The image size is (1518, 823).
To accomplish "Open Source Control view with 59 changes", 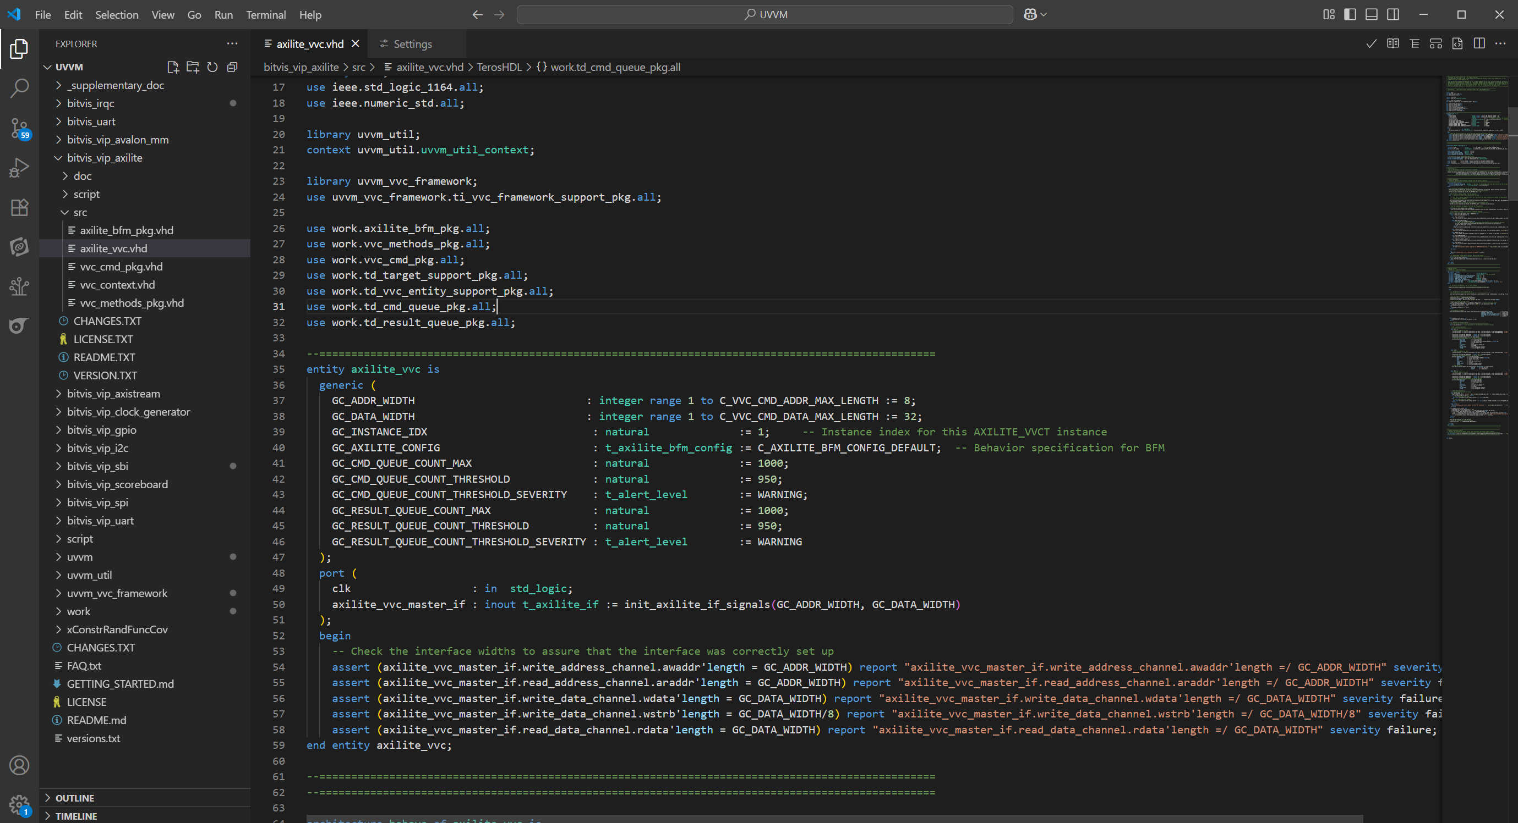I will coord(19,128).
